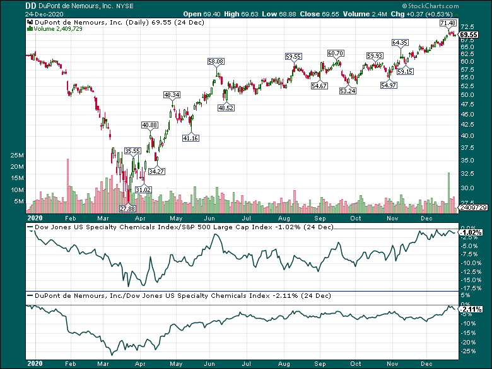Screen dimensions: 492x369
Task: Click the -1.02% ratio value tag
Action: coord(472,232)
